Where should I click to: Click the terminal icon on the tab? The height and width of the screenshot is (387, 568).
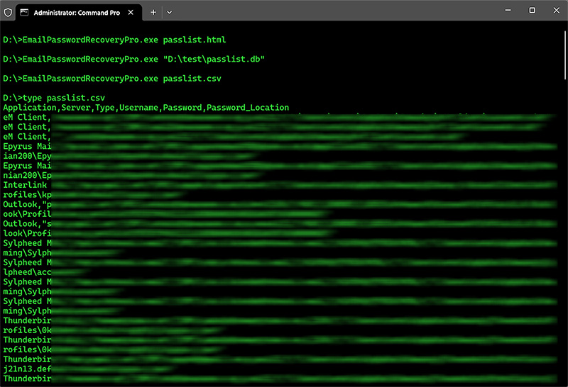point(25,12)
